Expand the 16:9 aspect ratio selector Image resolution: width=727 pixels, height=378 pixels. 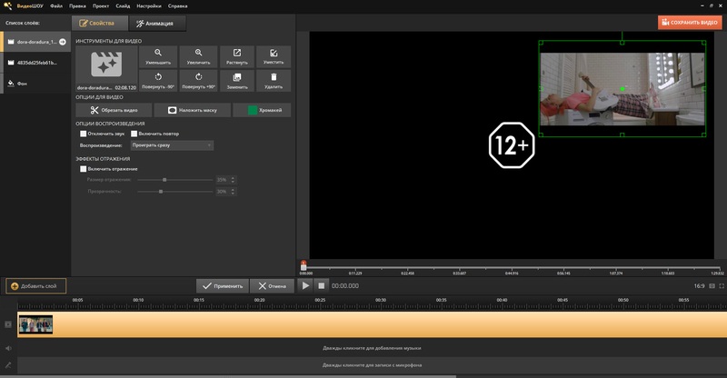coord(703,286)
